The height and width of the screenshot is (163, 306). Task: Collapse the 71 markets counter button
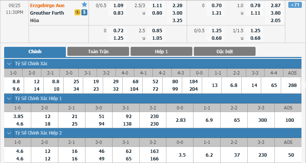pyautogui.click(x=295, y=4)
